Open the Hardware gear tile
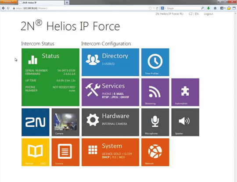237x182 pixels. [110, 122]
